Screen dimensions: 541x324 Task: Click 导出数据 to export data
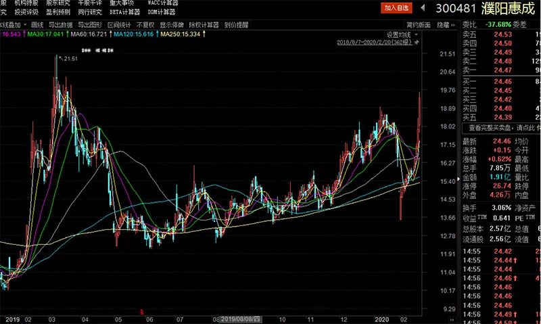(60, 24)
